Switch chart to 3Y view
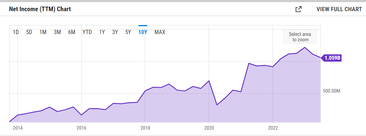The image size is (366, 136). coord(115,32)
